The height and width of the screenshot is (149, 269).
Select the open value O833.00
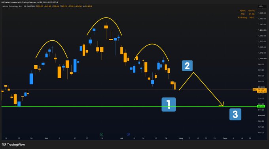coord(39,6)
